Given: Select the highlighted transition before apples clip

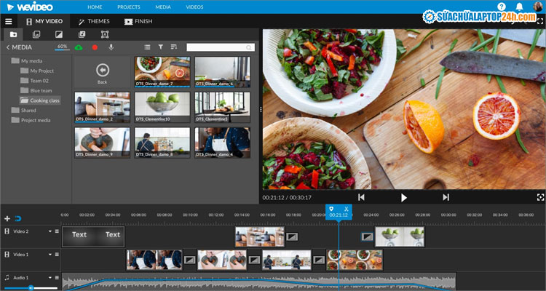Looking at the screenshot, I should pos(367,236).
